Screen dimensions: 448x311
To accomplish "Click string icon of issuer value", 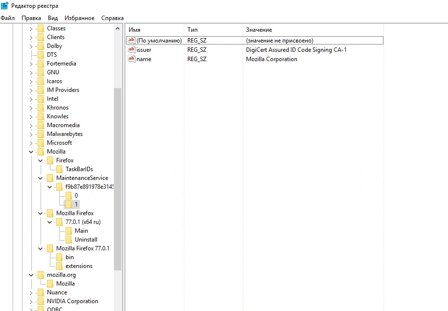I will [x=132, y=49].
